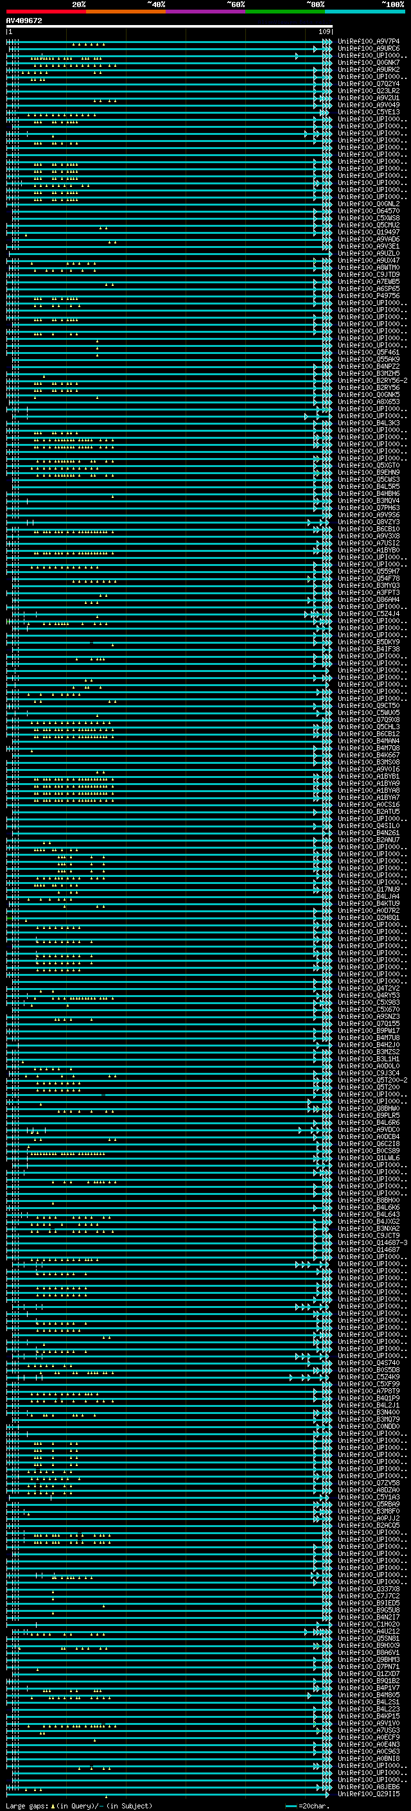Screen dimensions: 411x1811
Task: Click the white query sequence bar
Action: pyautogui.click(x=170, y=27)
